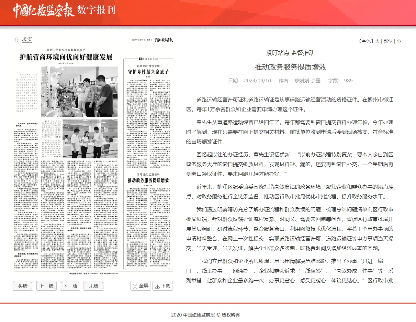Open article 护航营商环境向优向好健康发展 on page image
The height and width of the screenshot is (322, 416).
click(66, 57)
